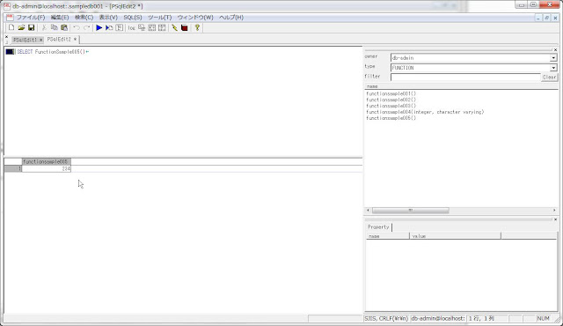Open the 表示(V) menu

108,18
